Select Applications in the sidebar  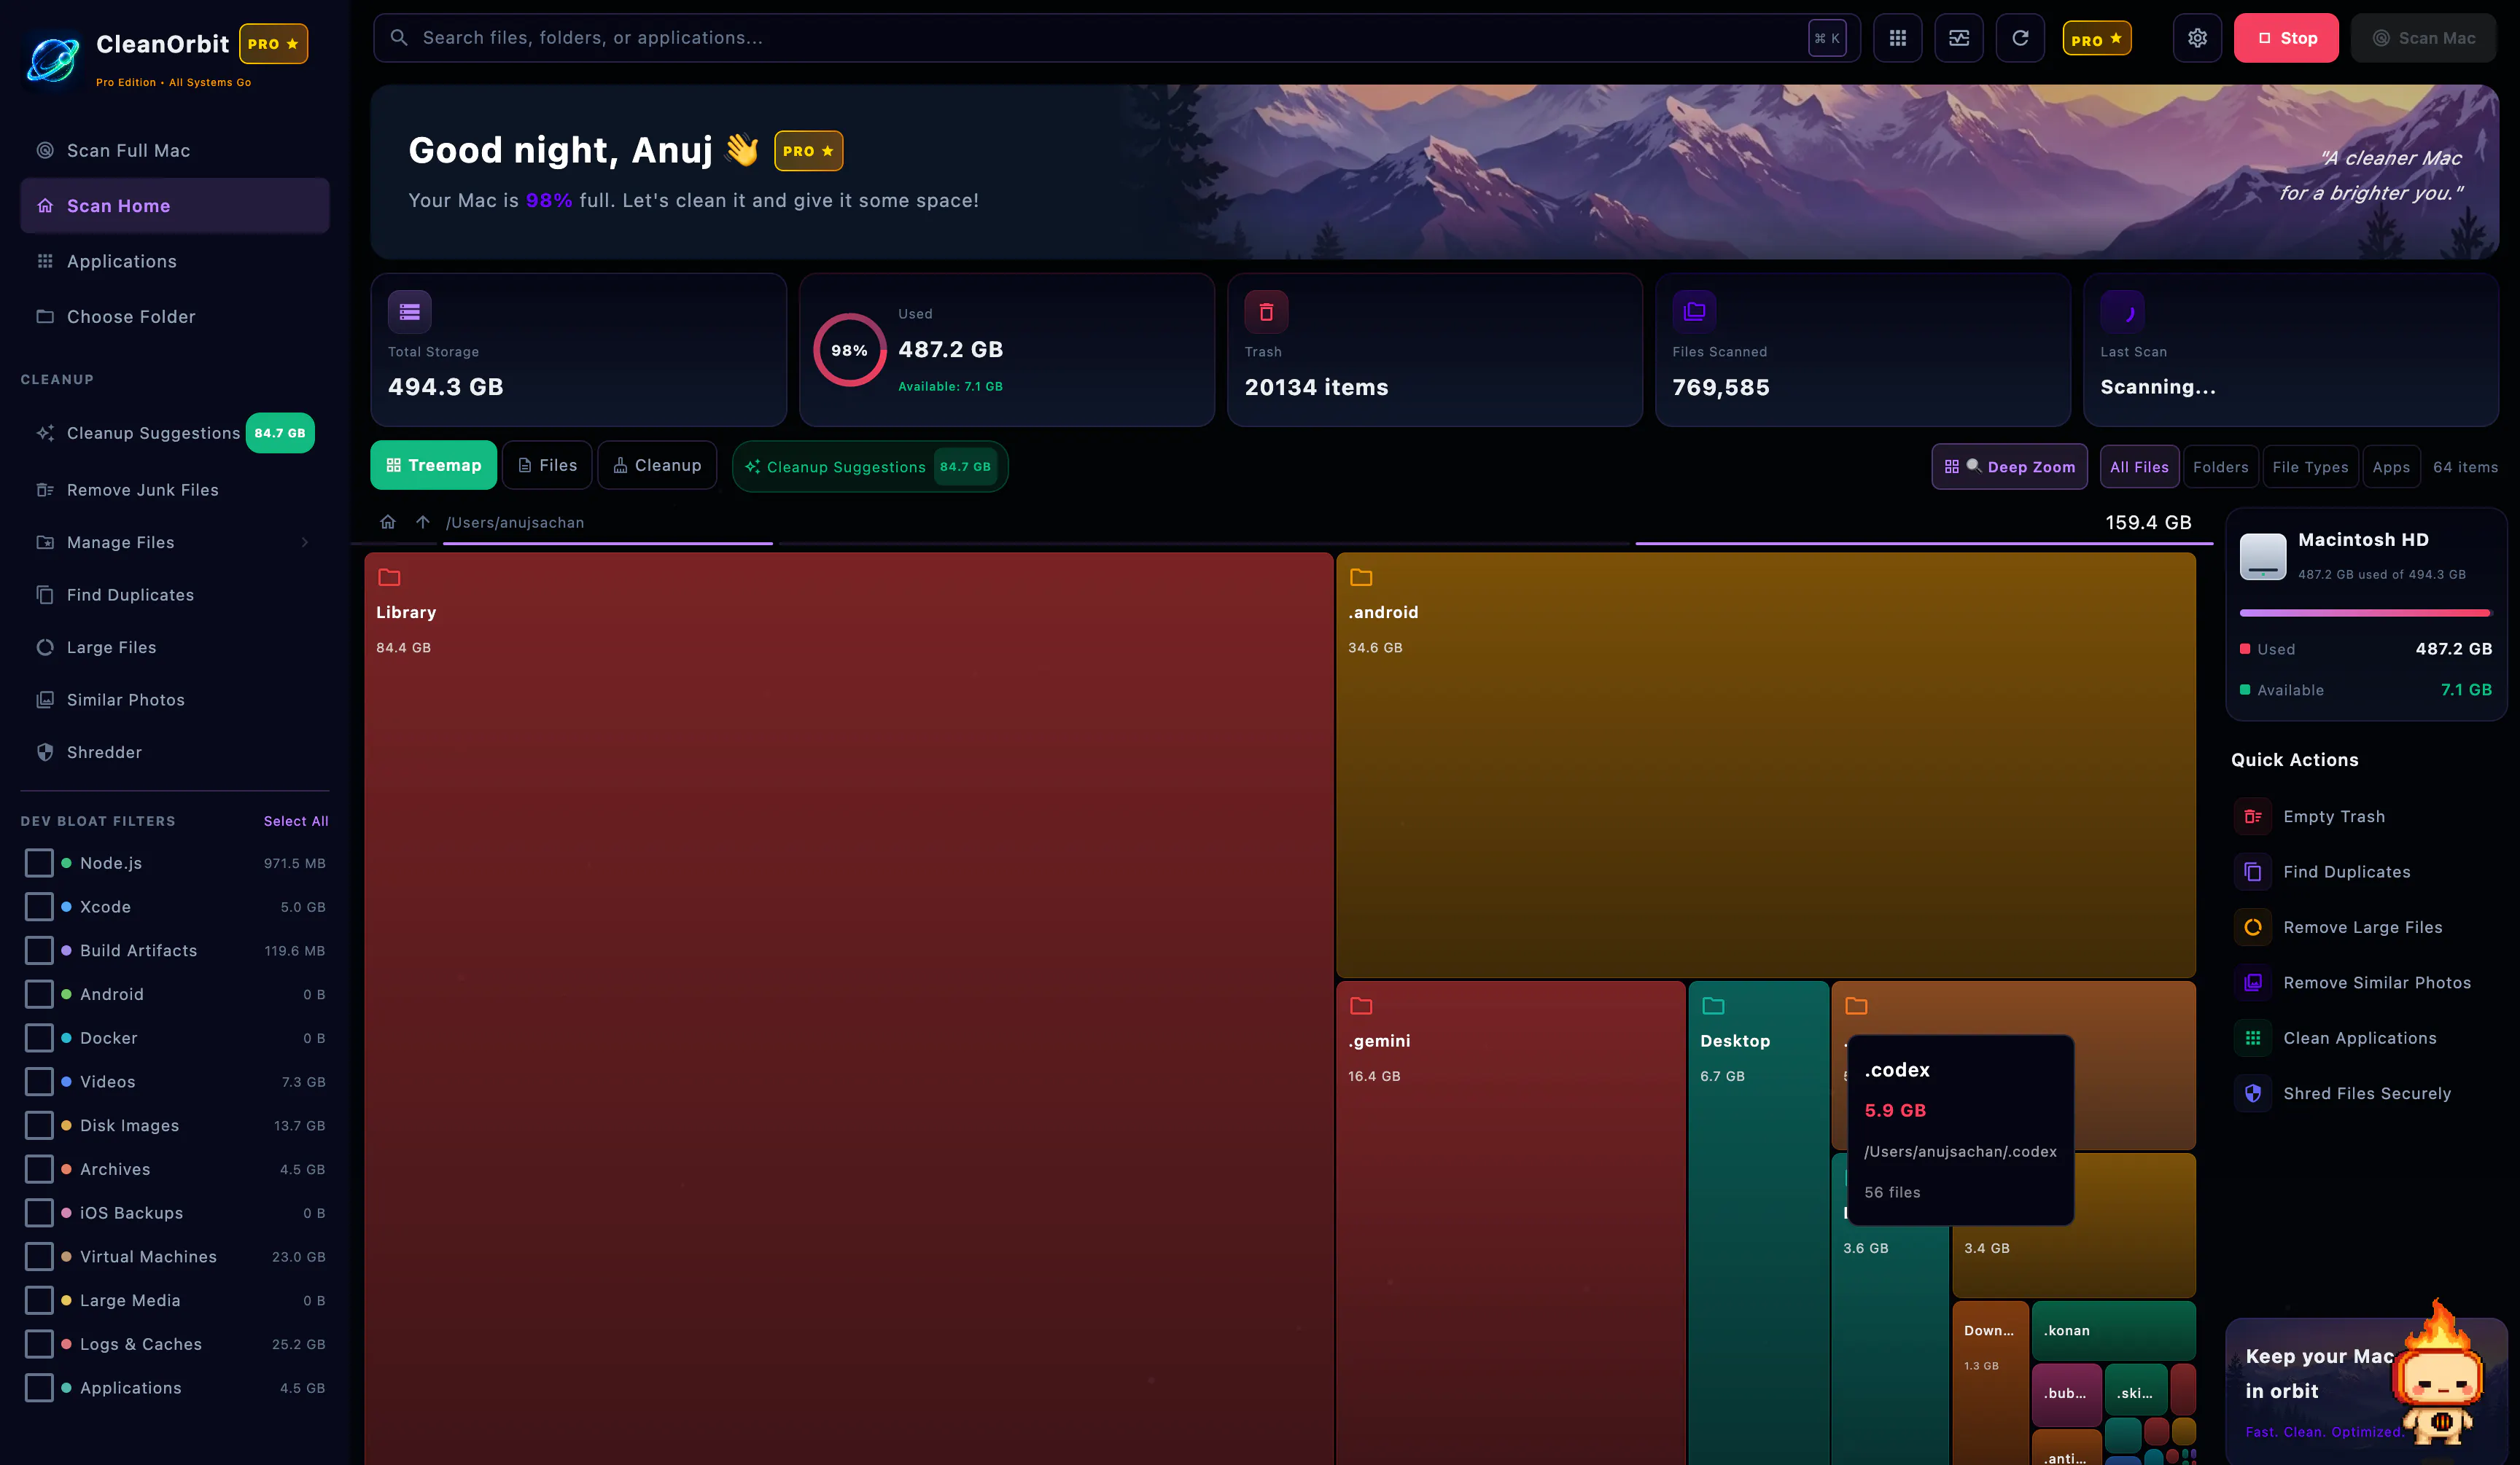pos(175,262)
